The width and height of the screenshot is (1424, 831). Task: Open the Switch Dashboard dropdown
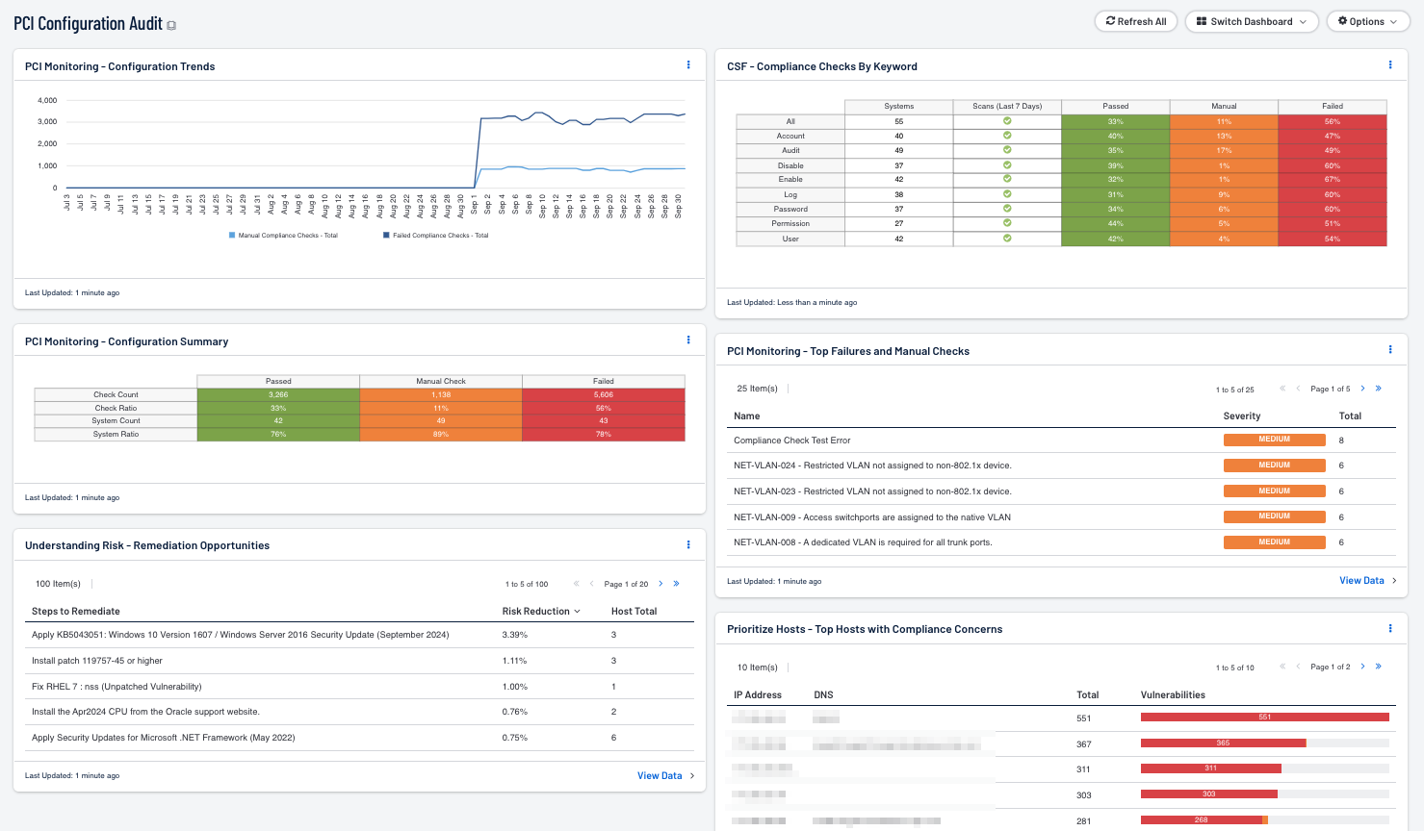click(x=1251, y=21)
